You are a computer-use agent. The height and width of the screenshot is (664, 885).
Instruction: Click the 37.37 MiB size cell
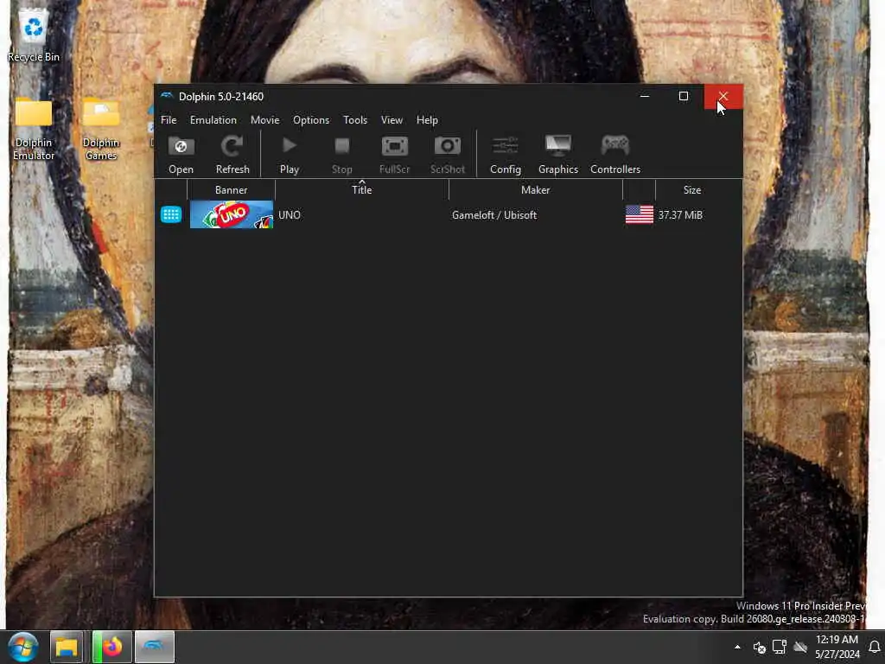point(680,214)
